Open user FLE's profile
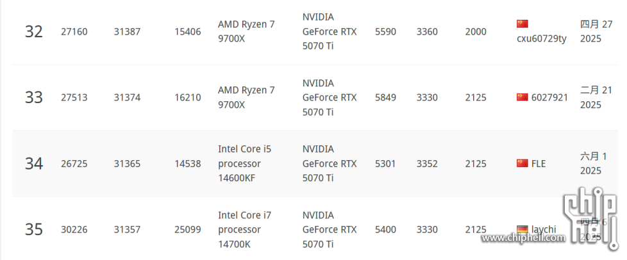Viewport: 627px width, 260px height. (539, 164)
